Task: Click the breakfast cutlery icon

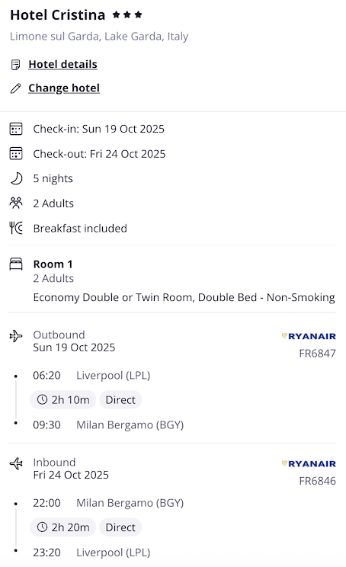Action: click(x=16, y=228)
